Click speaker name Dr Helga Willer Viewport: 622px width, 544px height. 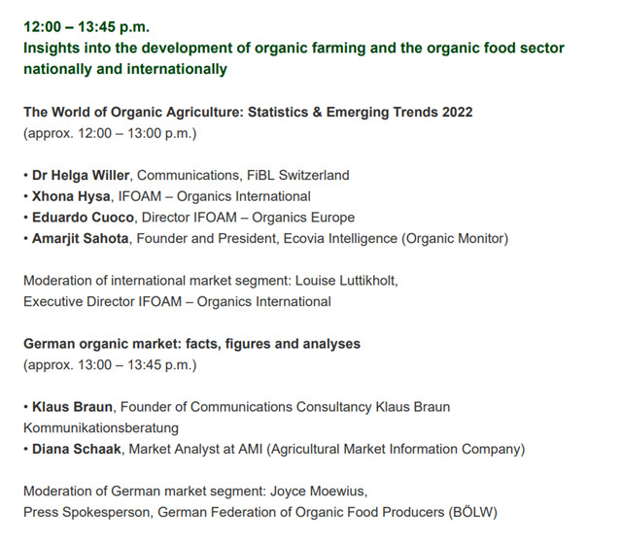[x=83, y=176]
